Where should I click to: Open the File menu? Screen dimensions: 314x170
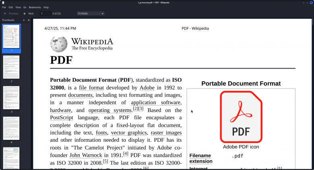(4, 7)
